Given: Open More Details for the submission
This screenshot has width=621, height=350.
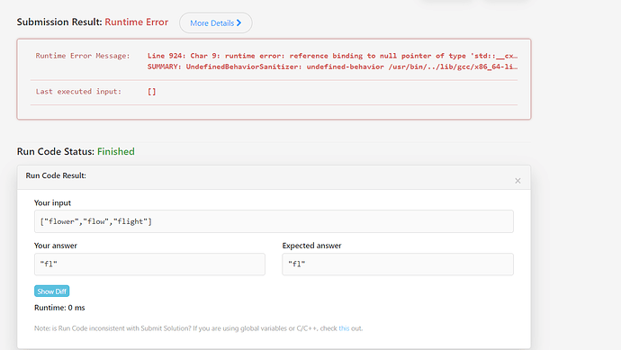Looking at the screenshot, I should click(x=215, y=23).
